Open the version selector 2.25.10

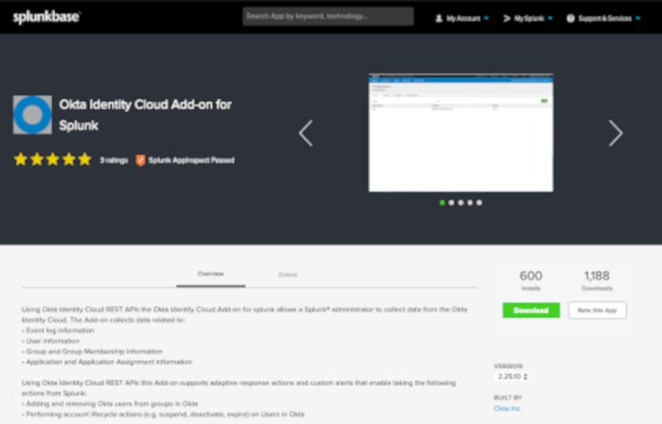tap(512, 376)
